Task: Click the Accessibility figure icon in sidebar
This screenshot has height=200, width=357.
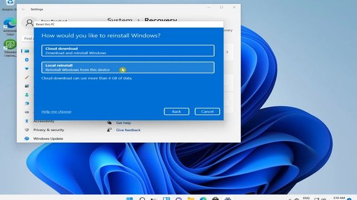Action: coord(27,121)
